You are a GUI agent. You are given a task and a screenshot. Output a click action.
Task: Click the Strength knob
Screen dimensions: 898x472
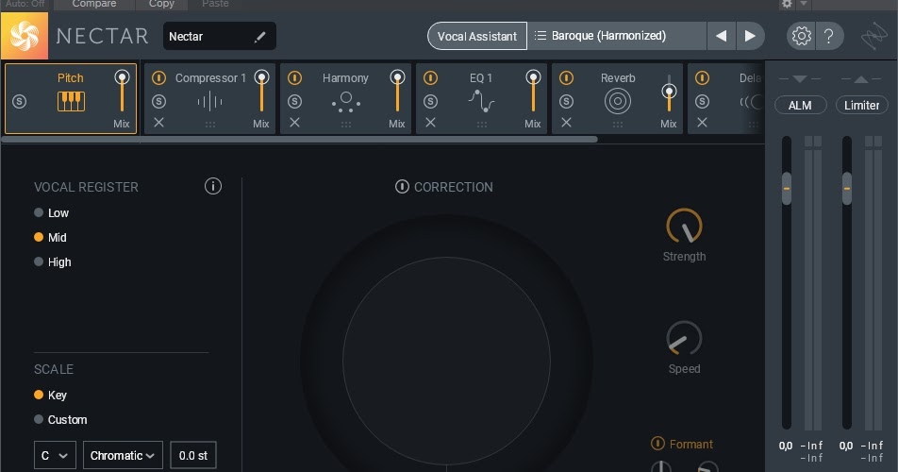point(684,226)
